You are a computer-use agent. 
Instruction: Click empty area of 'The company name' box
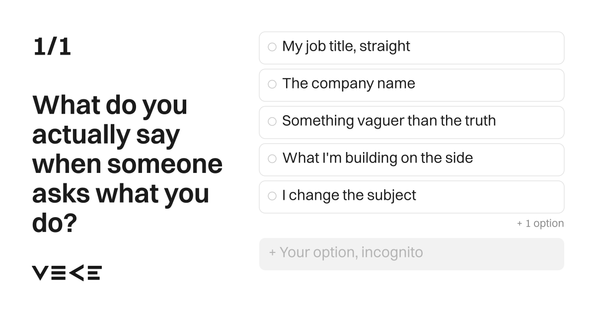point(489,85)
